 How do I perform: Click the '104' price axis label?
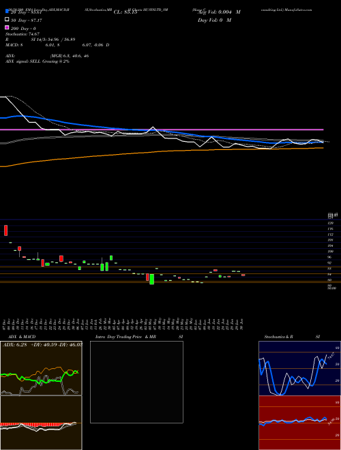pyautogui.click(x=330, y=245)
